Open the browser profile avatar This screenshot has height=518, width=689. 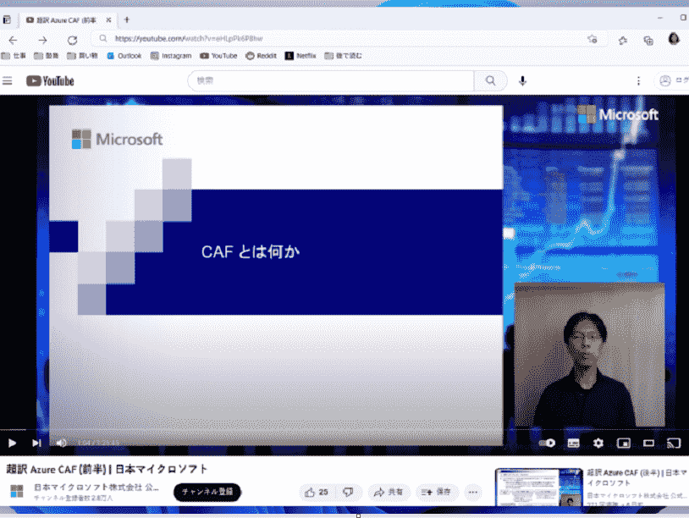[x=674, y=39]
